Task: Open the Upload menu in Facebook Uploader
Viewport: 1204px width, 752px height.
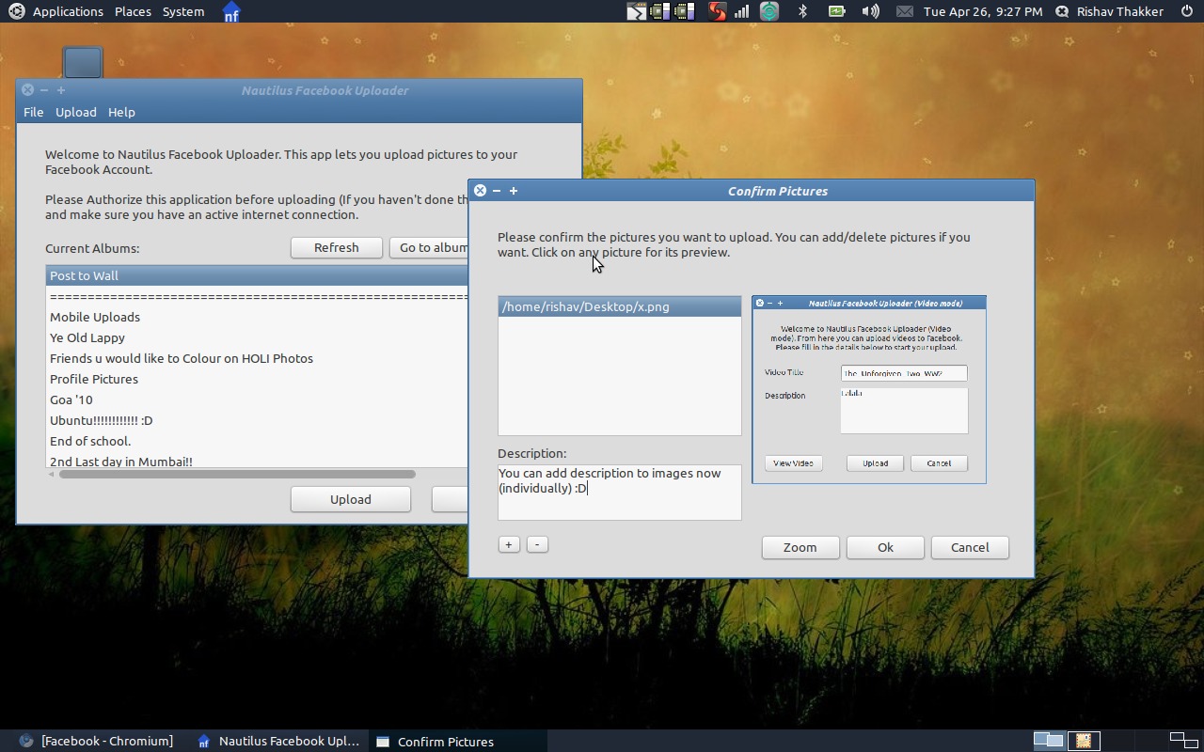Action: point(75,112)
